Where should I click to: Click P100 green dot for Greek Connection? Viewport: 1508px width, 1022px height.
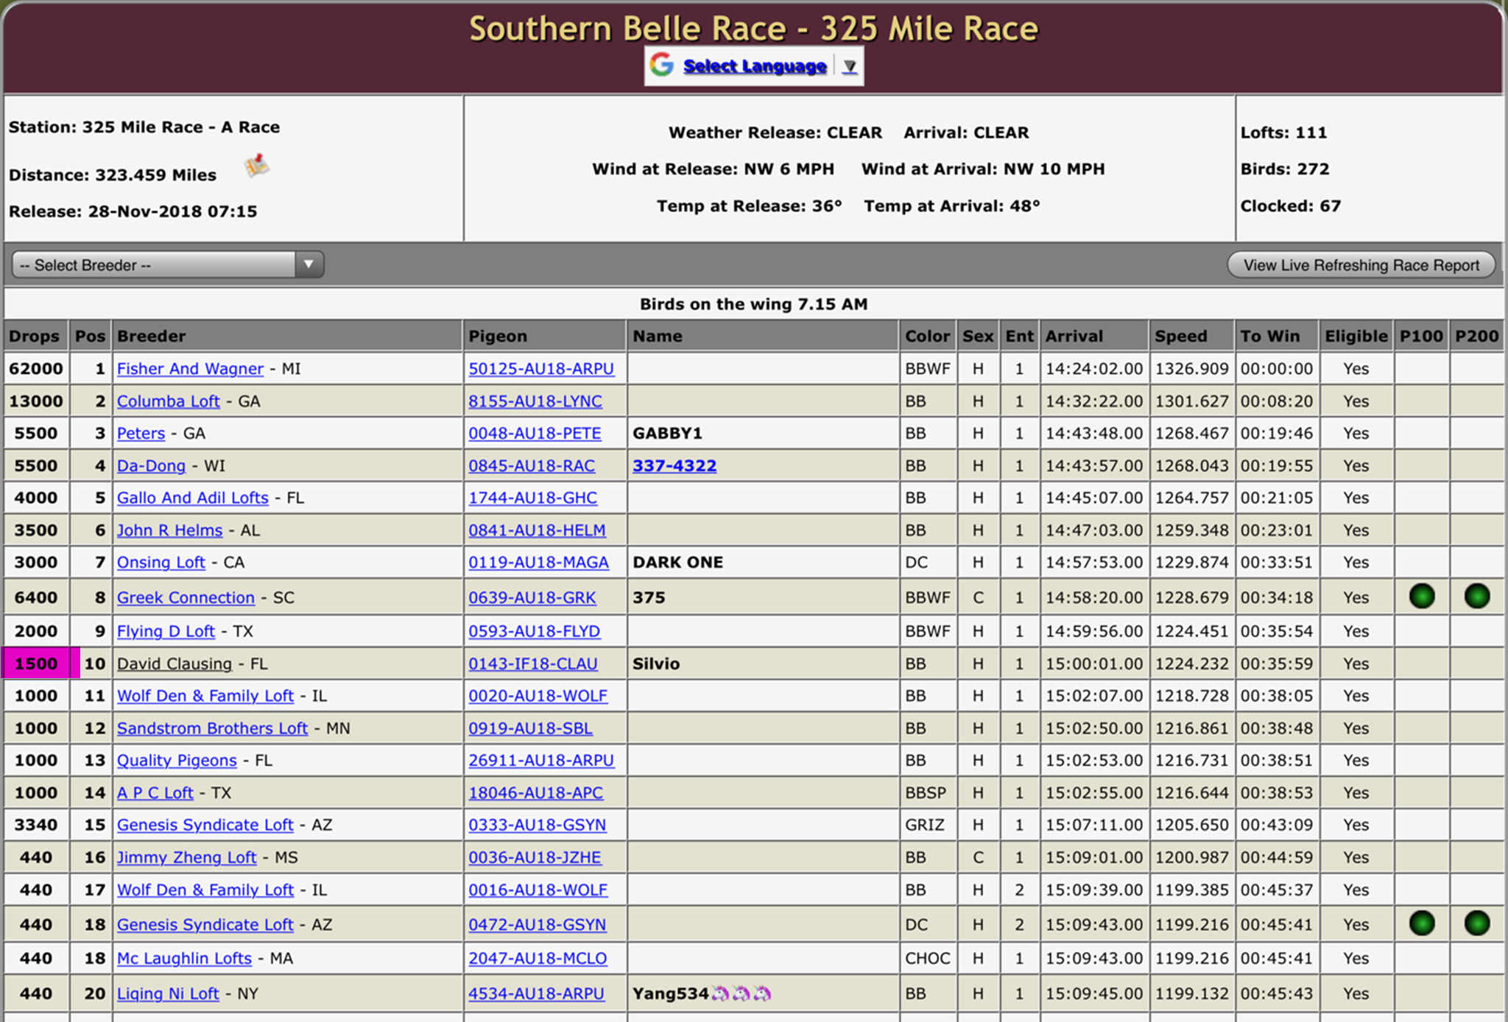[x=1421, y=596]
